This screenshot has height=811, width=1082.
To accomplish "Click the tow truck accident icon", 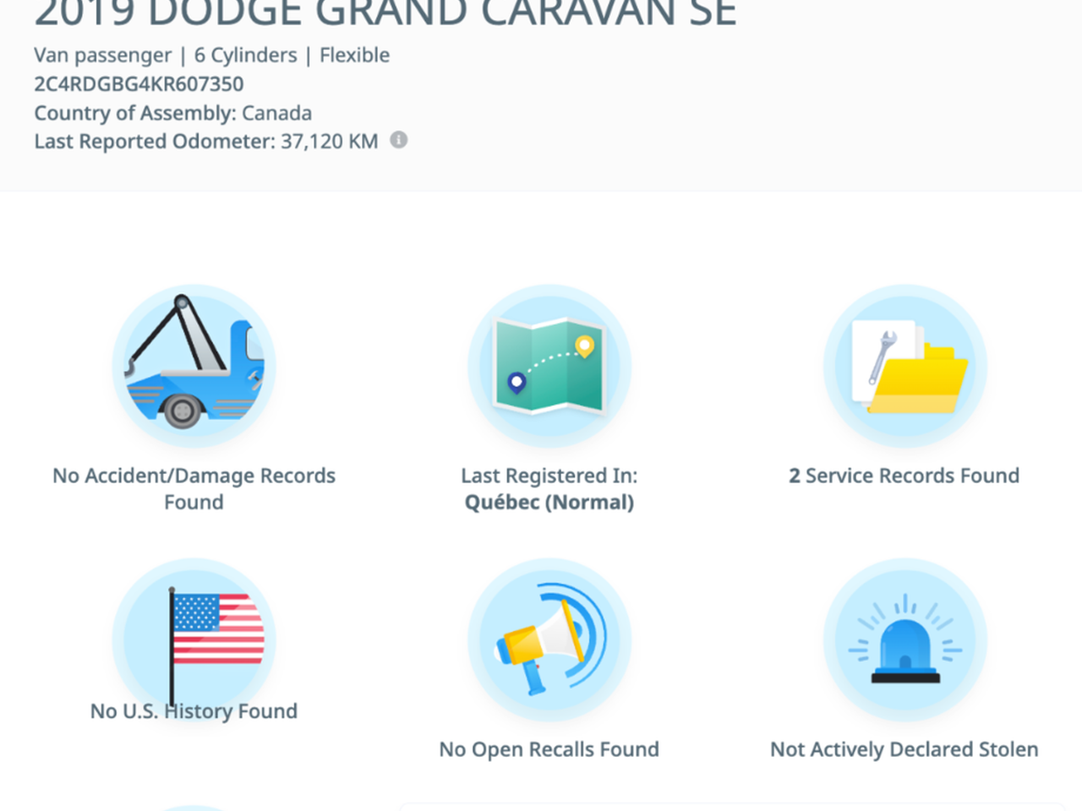I will [x=194, y=366].
